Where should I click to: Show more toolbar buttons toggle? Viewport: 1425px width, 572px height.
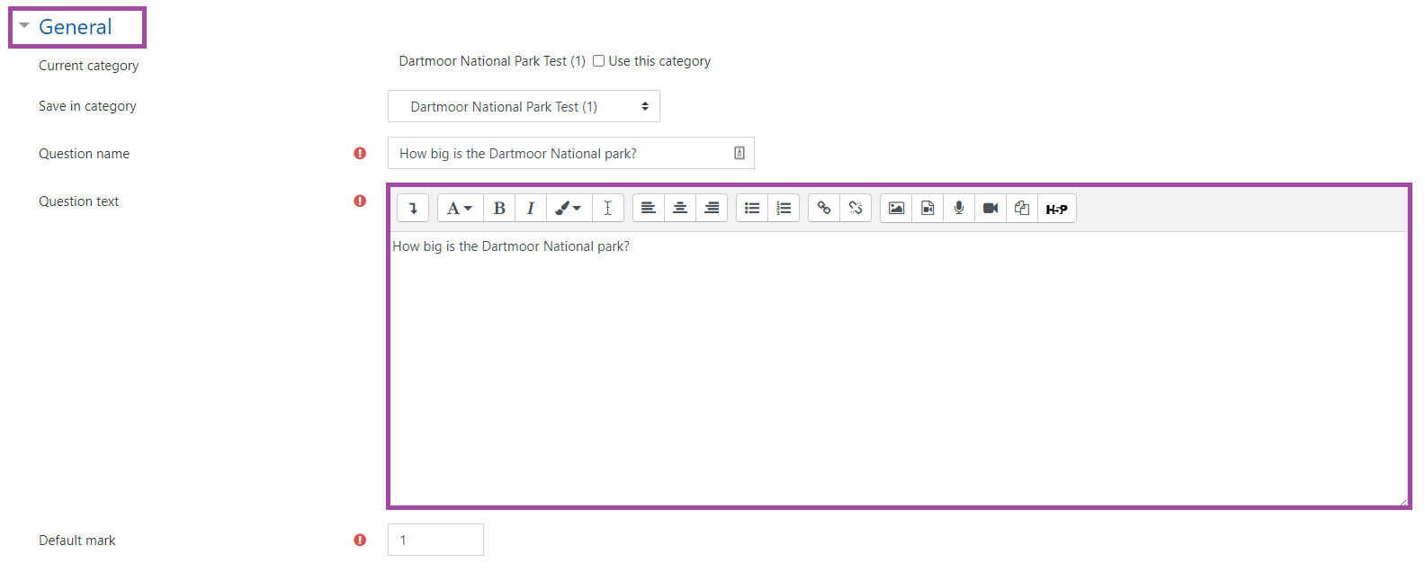413,209
